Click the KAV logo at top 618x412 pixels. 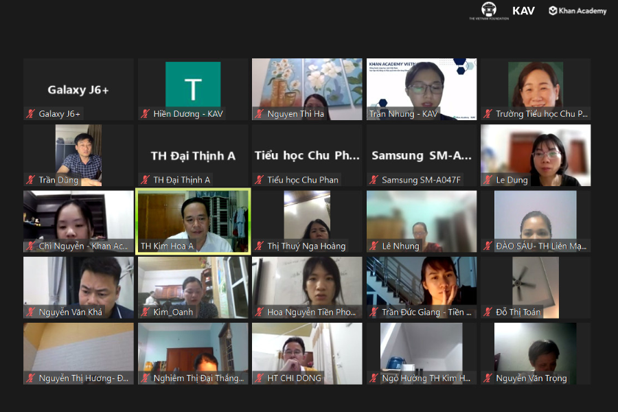[523, 10]
